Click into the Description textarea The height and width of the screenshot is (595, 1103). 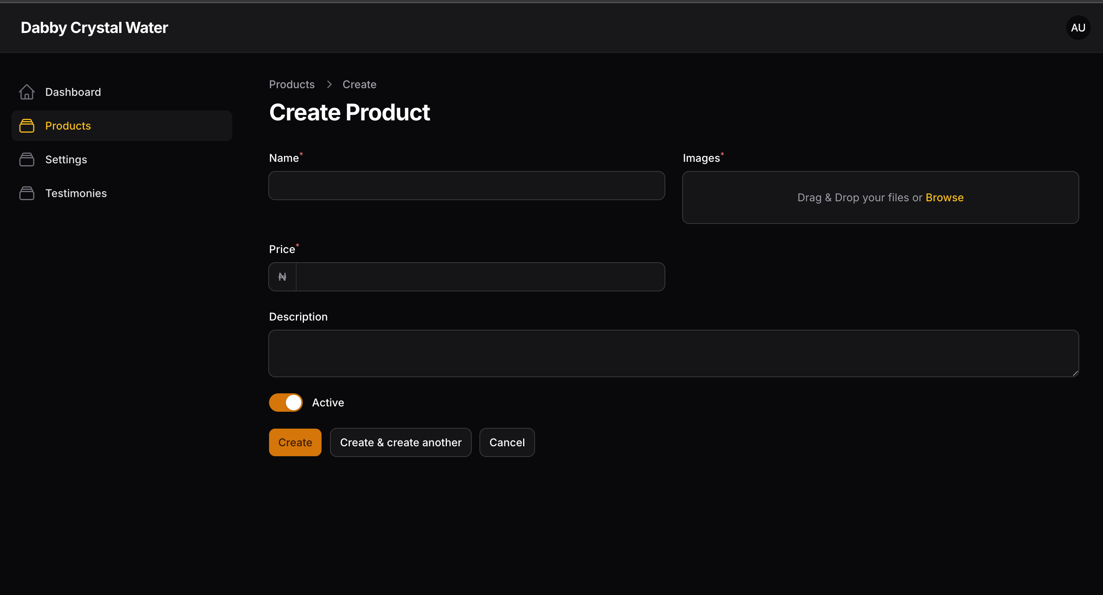pos(673,353)
